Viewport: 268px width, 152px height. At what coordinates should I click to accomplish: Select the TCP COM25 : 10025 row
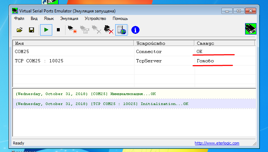[x=134, y=61]
